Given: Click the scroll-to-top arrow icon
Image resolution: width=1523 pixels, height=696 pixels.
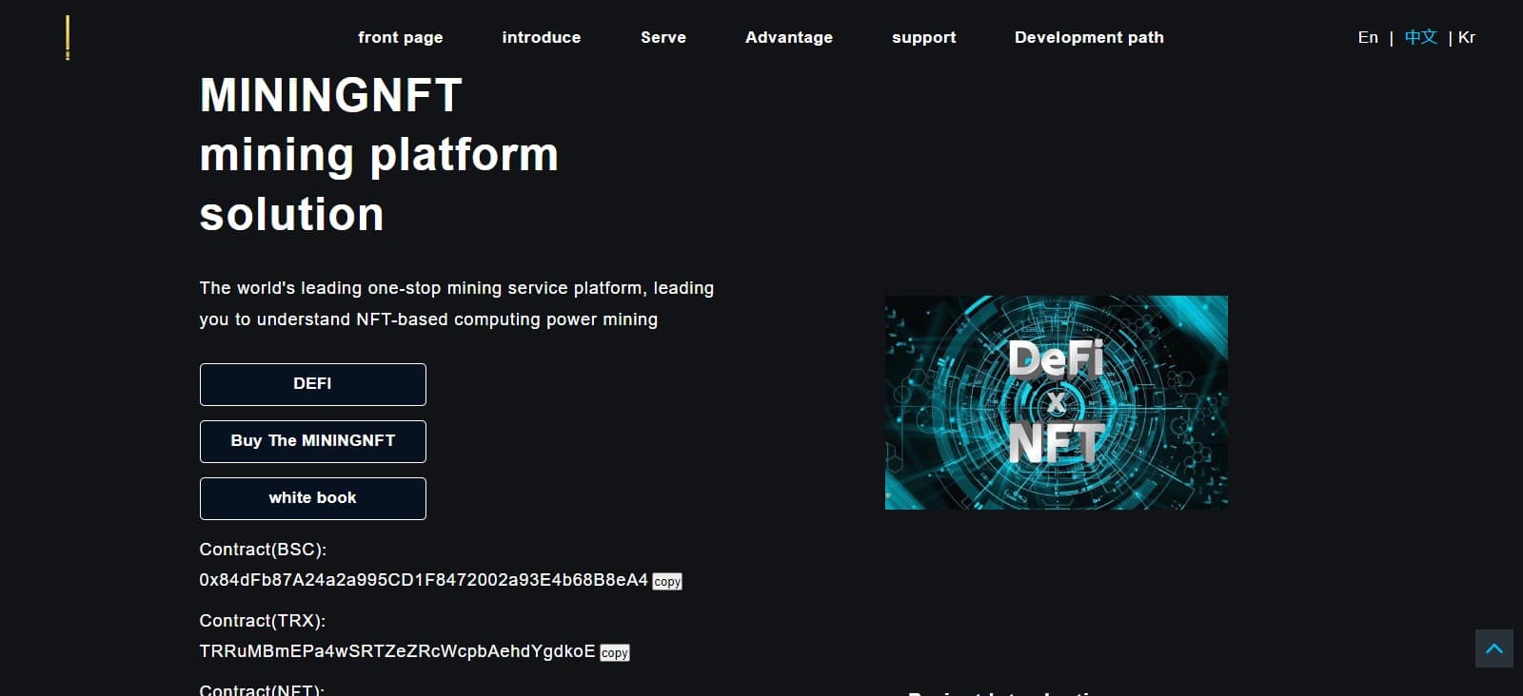Looking at the screenshot, I should (1493, 648).
